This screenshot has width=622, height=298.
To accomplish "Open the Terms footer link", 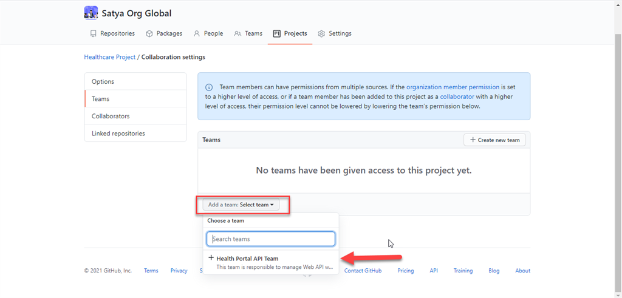I will pyautogui.click(x=151, y=271).
